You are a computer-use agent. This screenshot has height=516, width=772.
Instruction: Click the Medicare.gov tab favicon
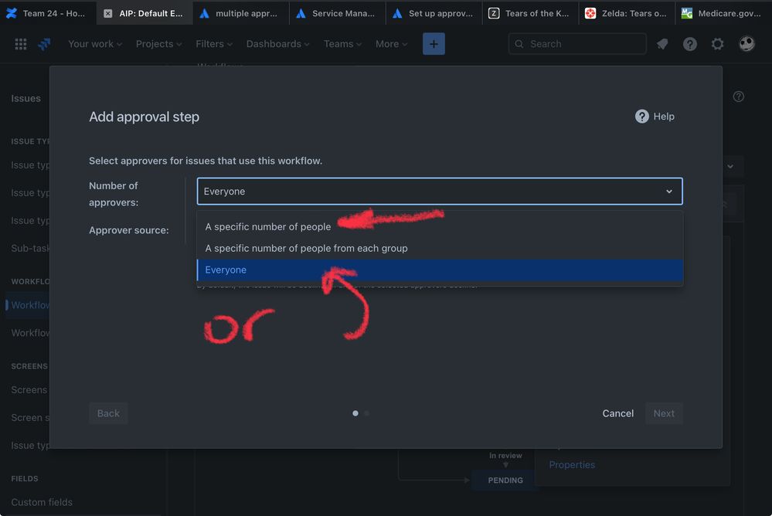[x=686, y=13]
